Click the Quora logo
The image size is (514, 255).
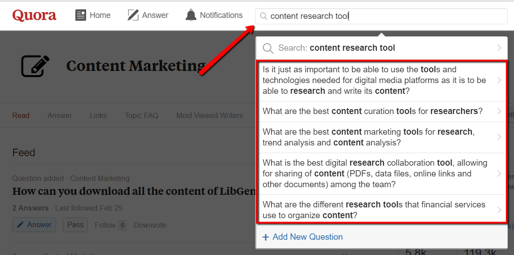pyautogui.click(x=35, y=15)
